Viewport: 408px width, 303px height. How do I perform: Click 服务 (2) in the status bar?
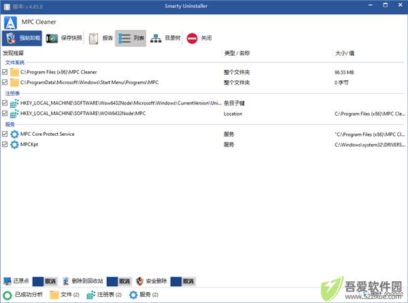143,295
